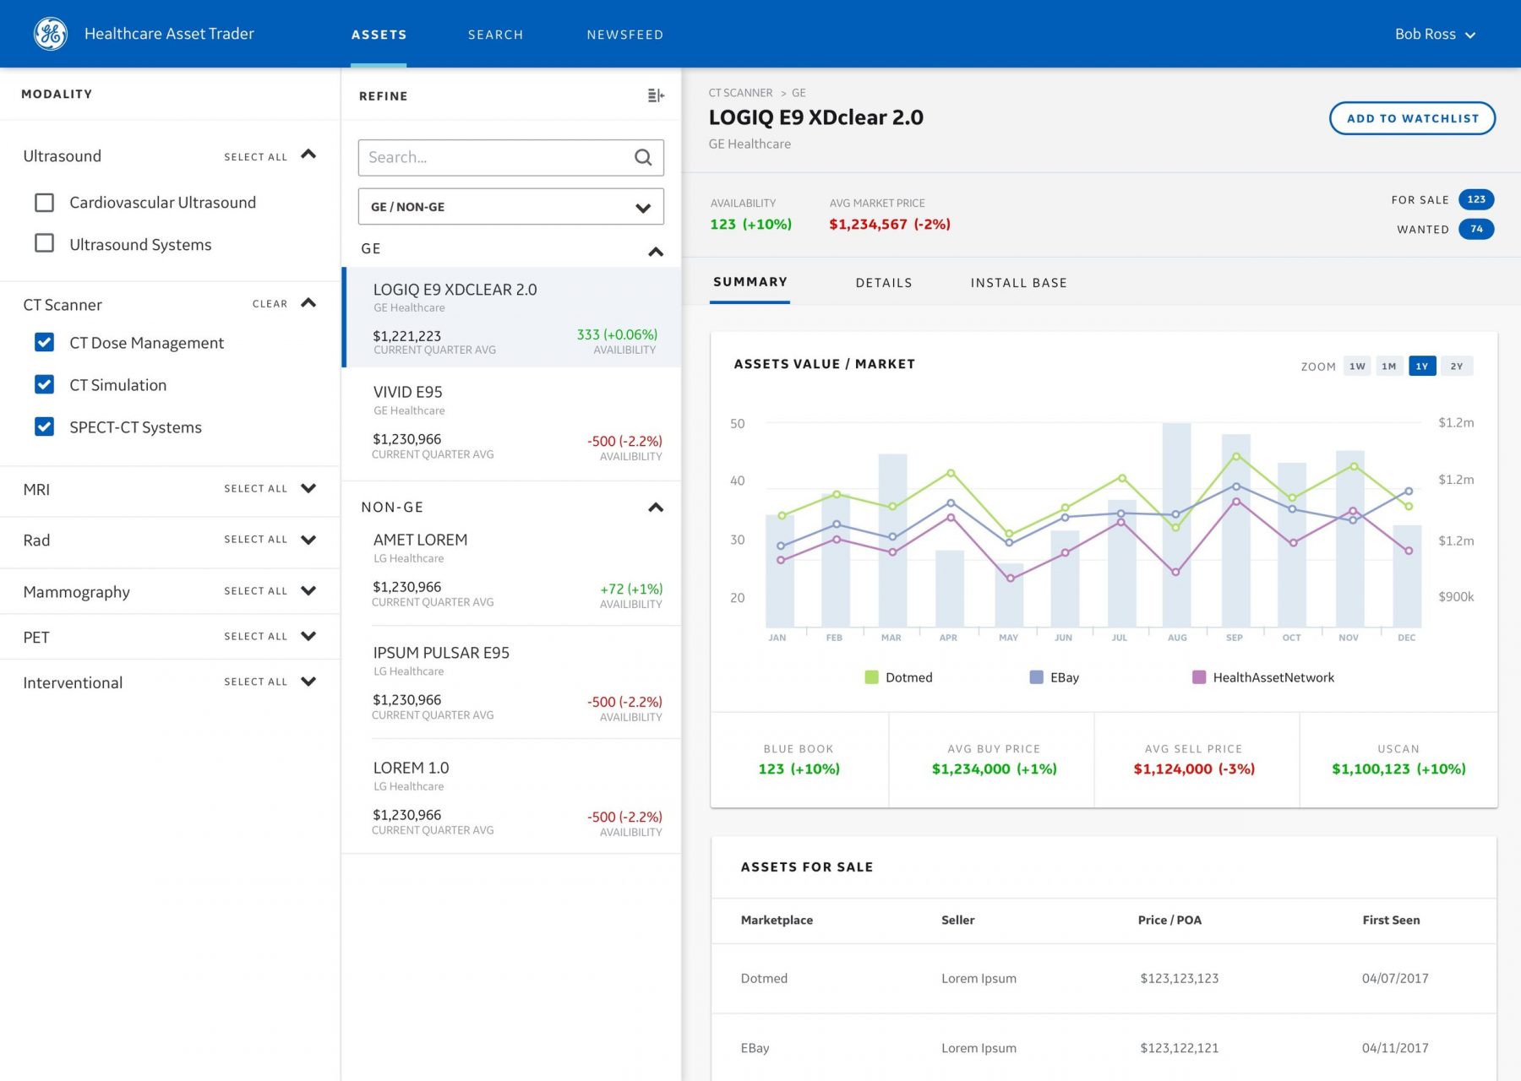
Task: Toggle the refine panel collapse icon
Action: tap(656, 95)
